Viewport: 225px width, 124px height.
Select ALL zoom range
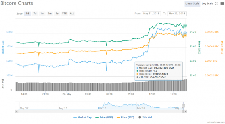(72, 13)
